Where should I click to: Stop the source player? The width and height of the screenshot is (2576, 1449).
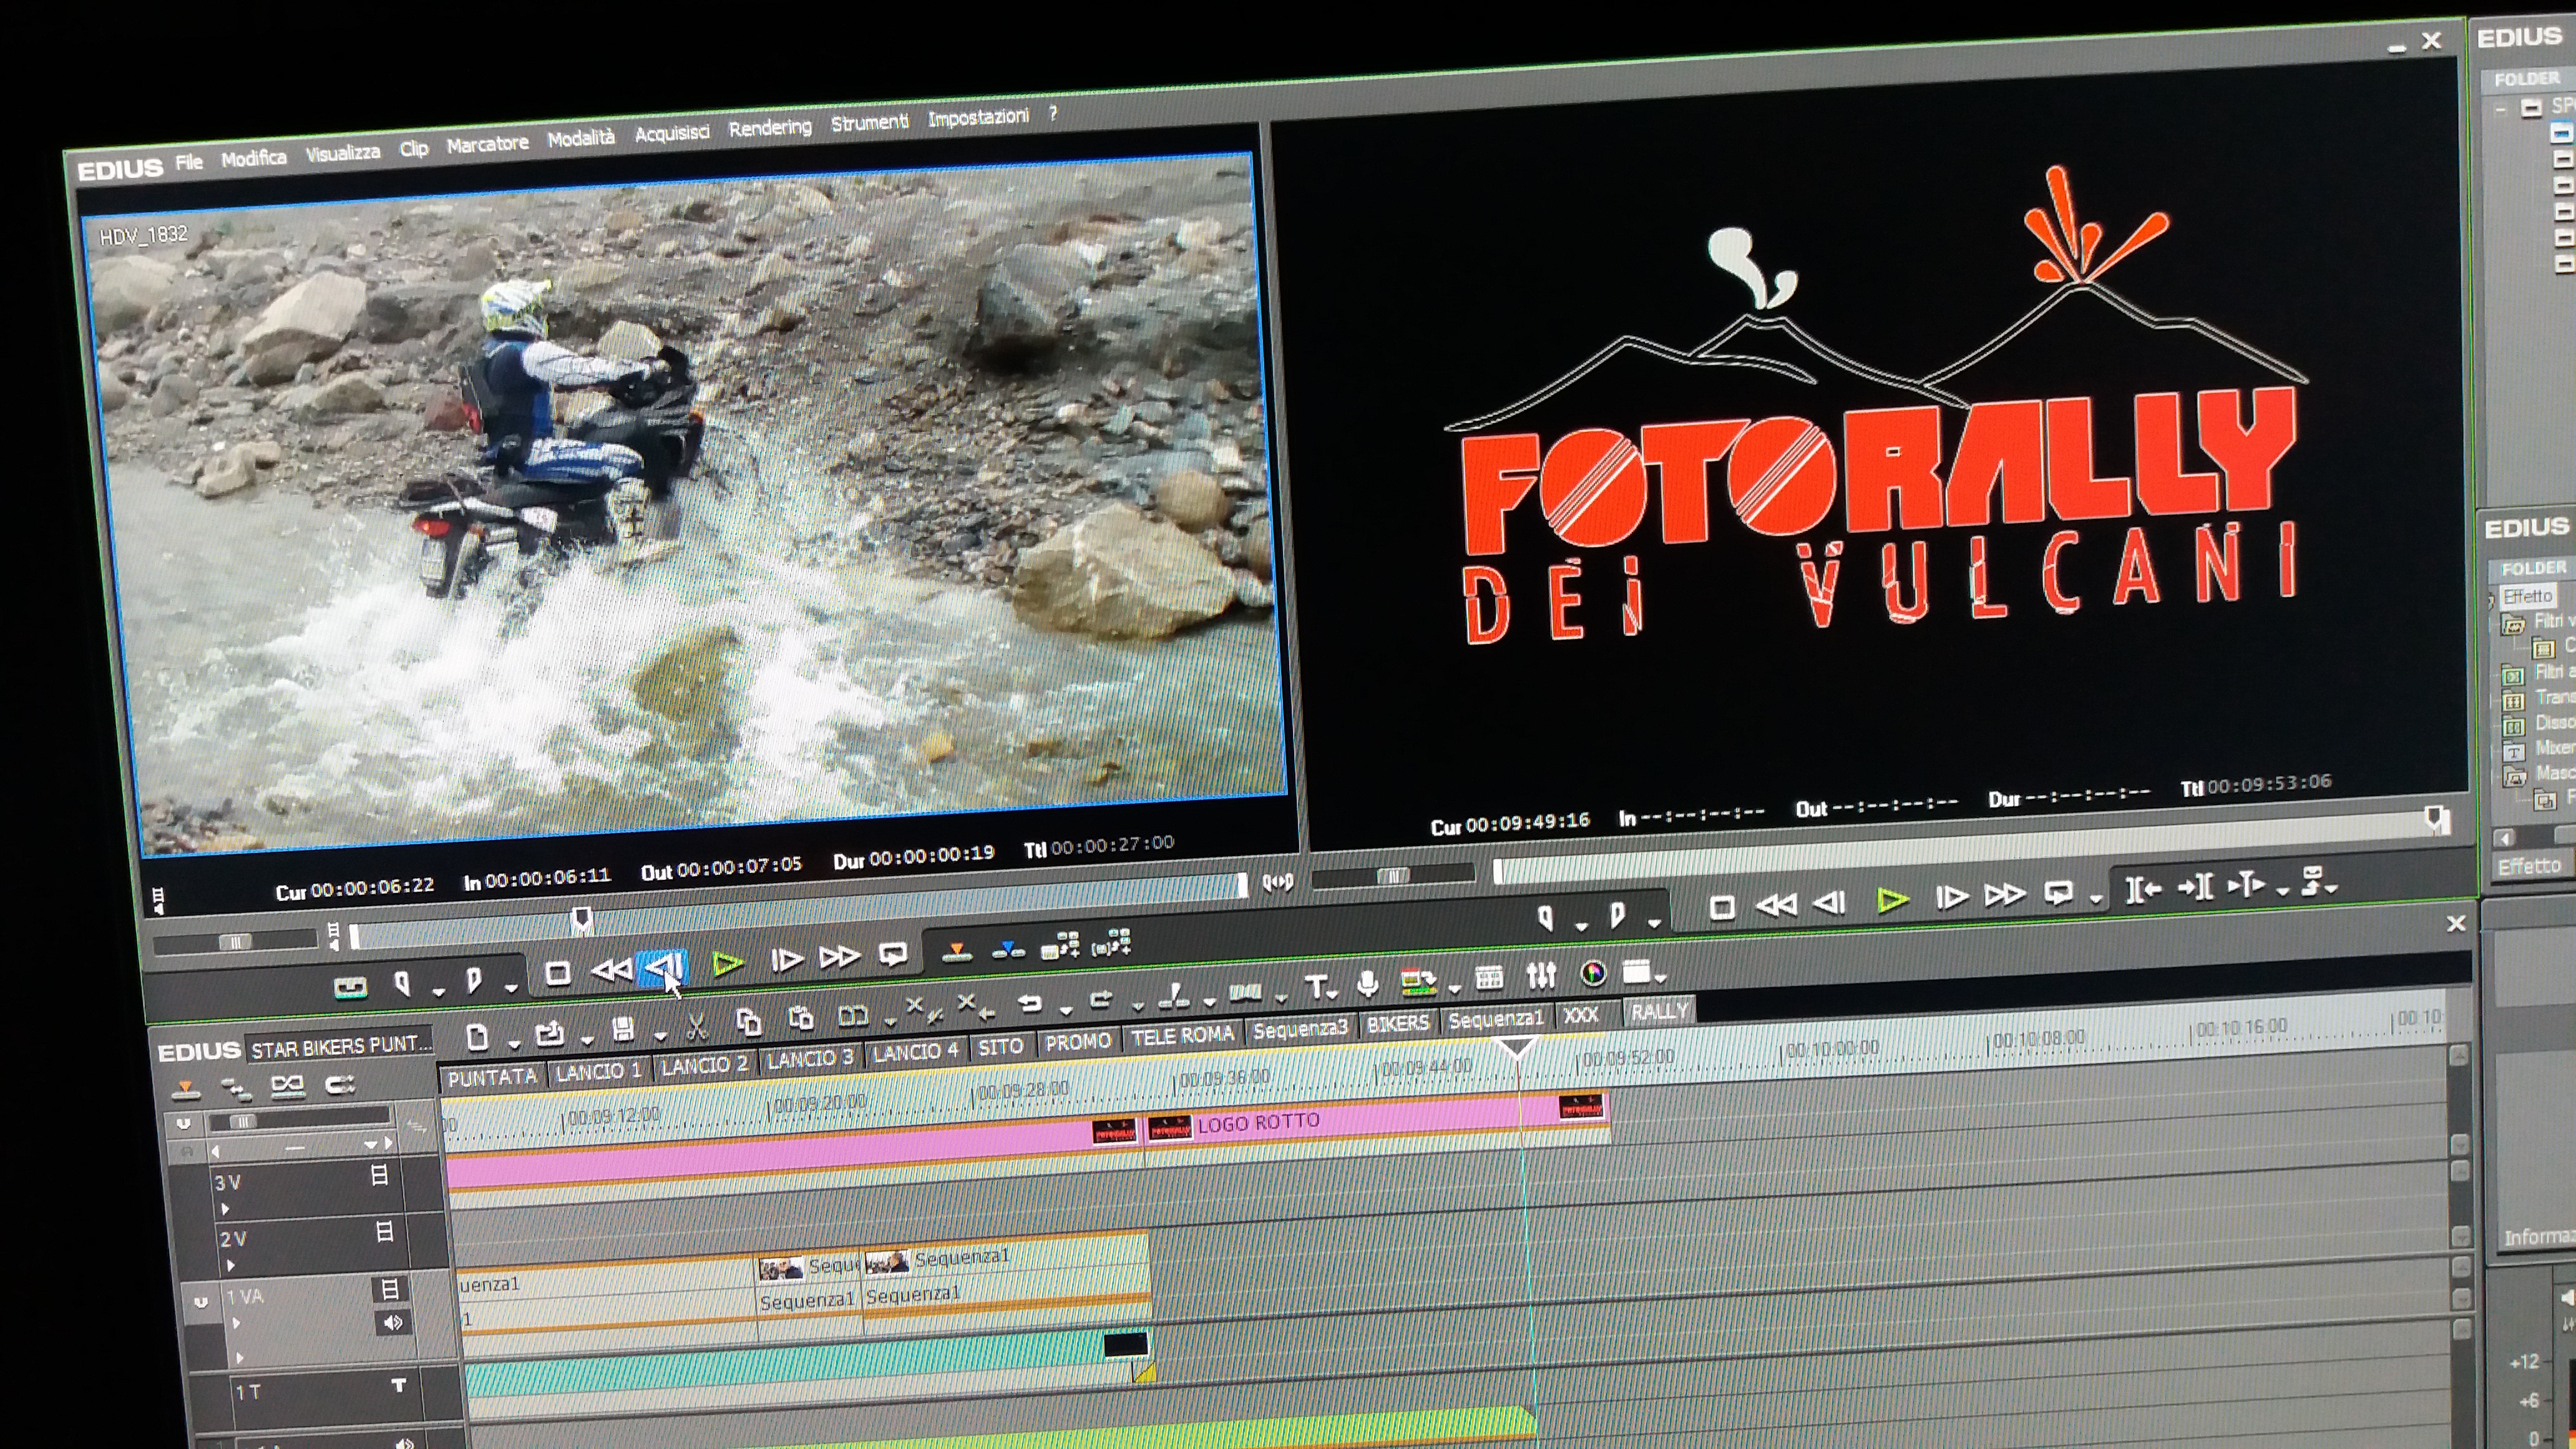point(558,972)
